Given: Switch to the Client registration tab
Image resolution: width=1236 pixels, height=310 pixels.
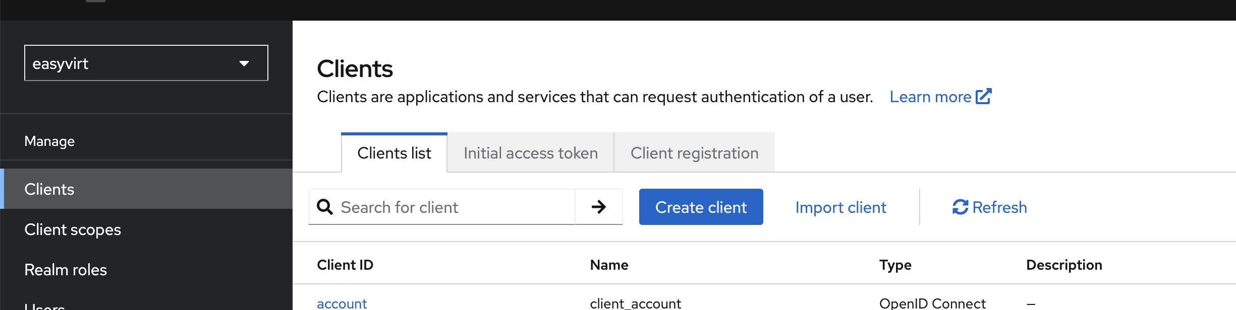Looking at the screenshot, I should pyautogui.click(x=694, y=153).
